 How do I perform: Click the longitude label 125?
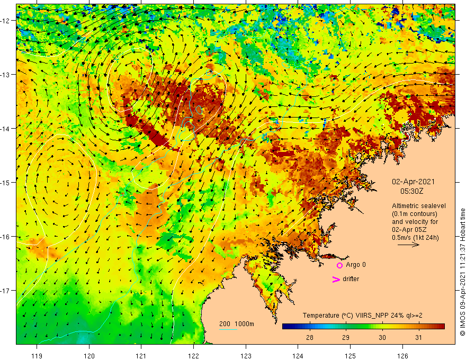(x=350, y=356)
